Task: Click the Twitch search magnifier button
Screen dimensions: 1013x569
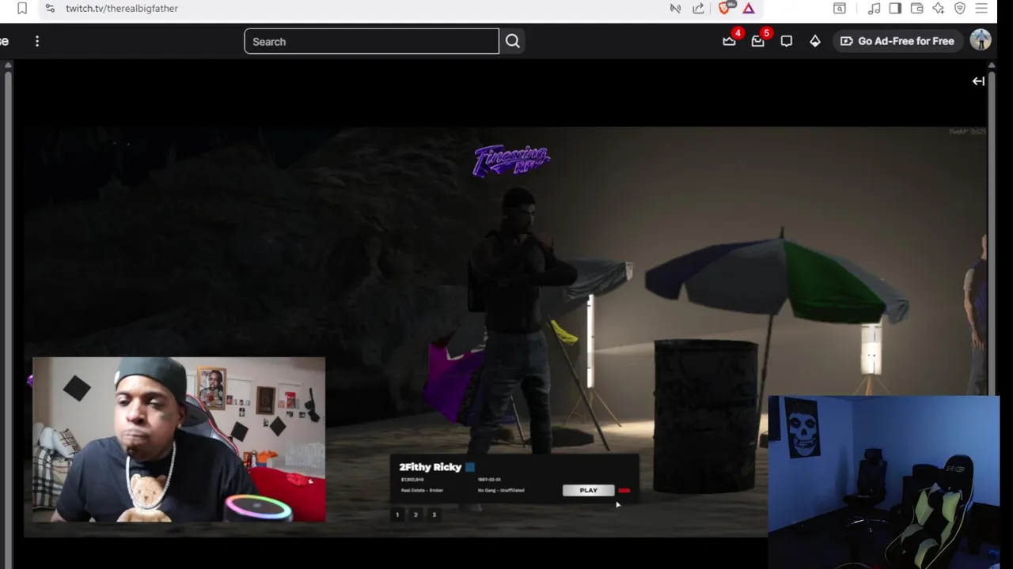Action: point(513,41)
